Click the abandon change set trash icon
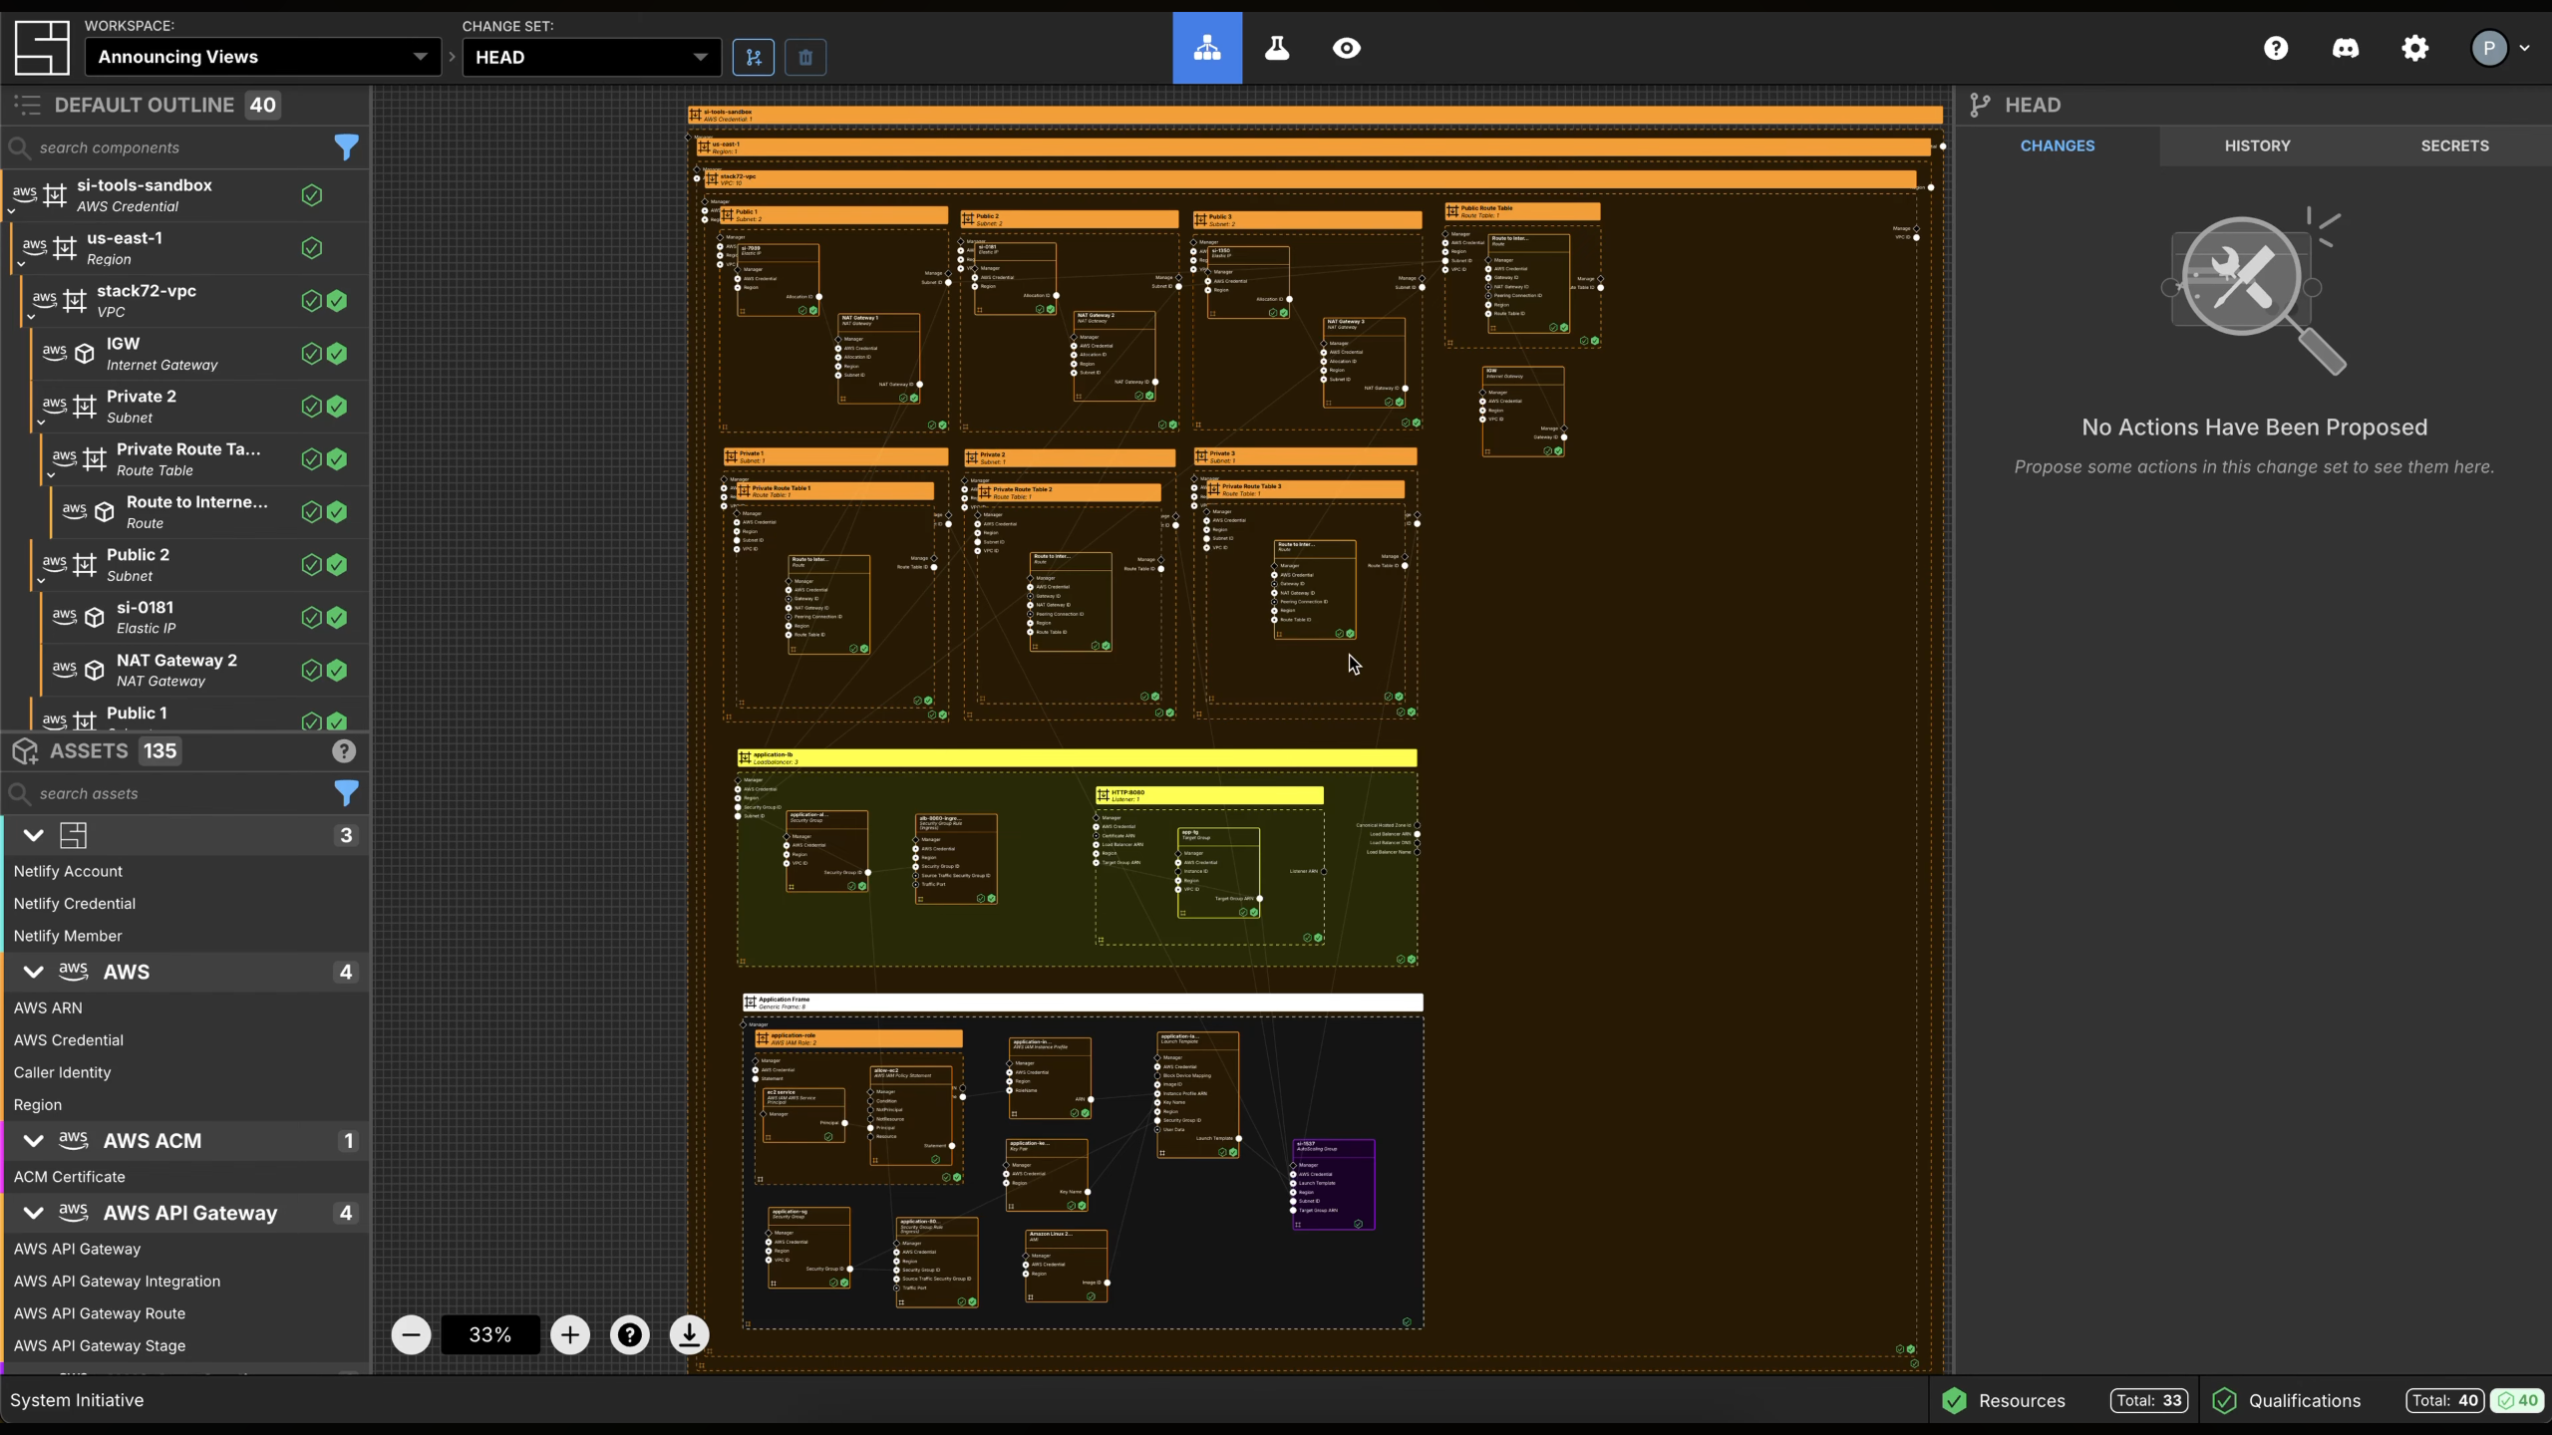The height and width of the screenshot is (1435, 2552). tap(805, 57)
